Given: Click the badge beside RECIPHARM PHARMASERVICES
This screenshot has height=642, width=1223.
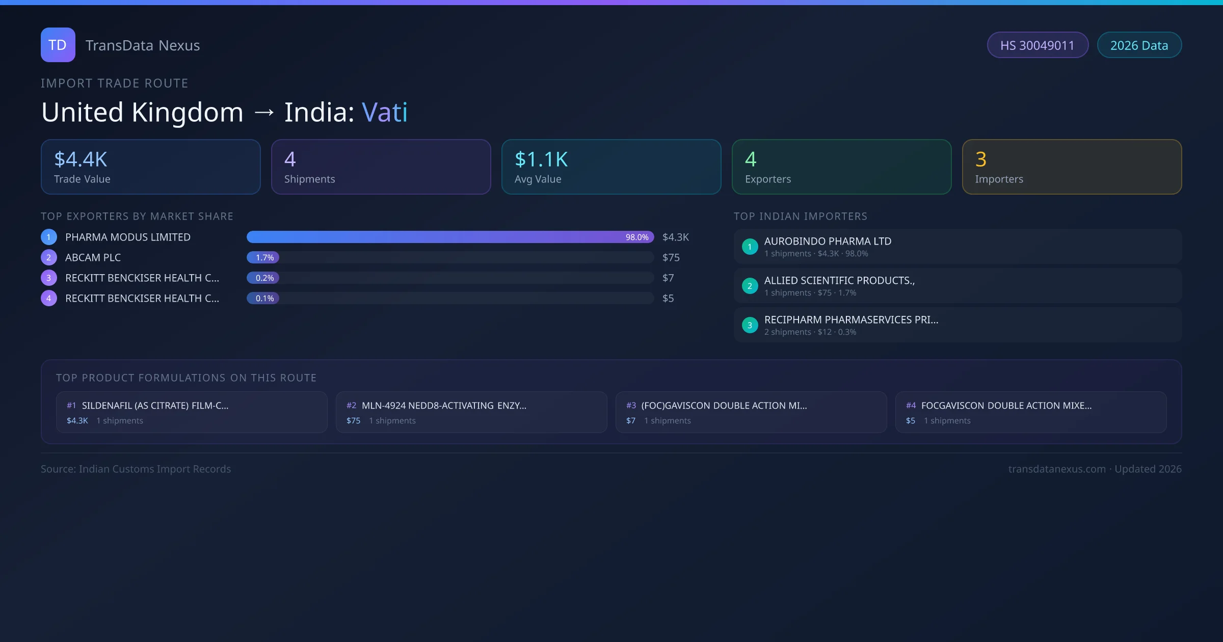Looking at the screenshot, I should point(750,325).
